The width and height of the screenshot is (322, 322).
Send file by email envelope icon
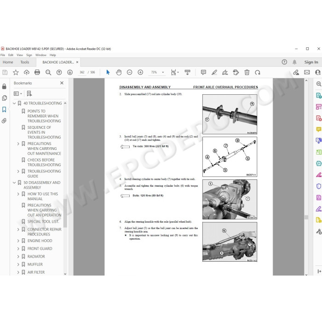click(307, 72)
